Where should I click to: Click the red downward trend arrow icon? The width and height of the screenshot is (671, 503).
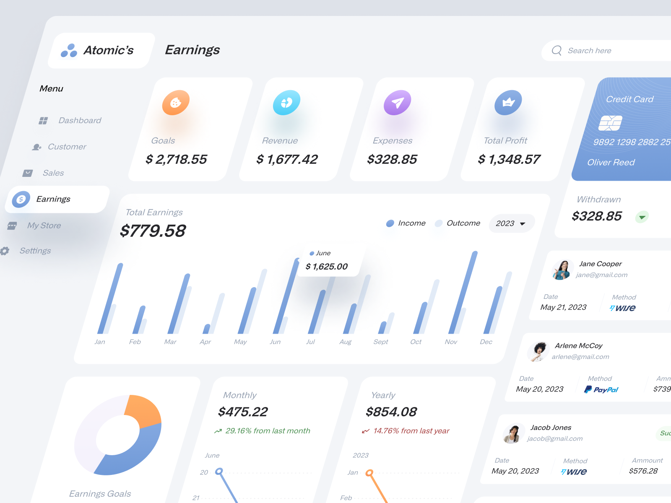click(366, 431)
